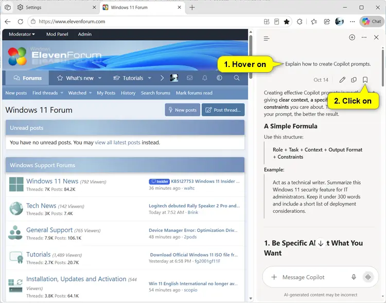Toggle the forum style variation icon
The width and height of the screenshot is (386, 303).
pos(219,78)
